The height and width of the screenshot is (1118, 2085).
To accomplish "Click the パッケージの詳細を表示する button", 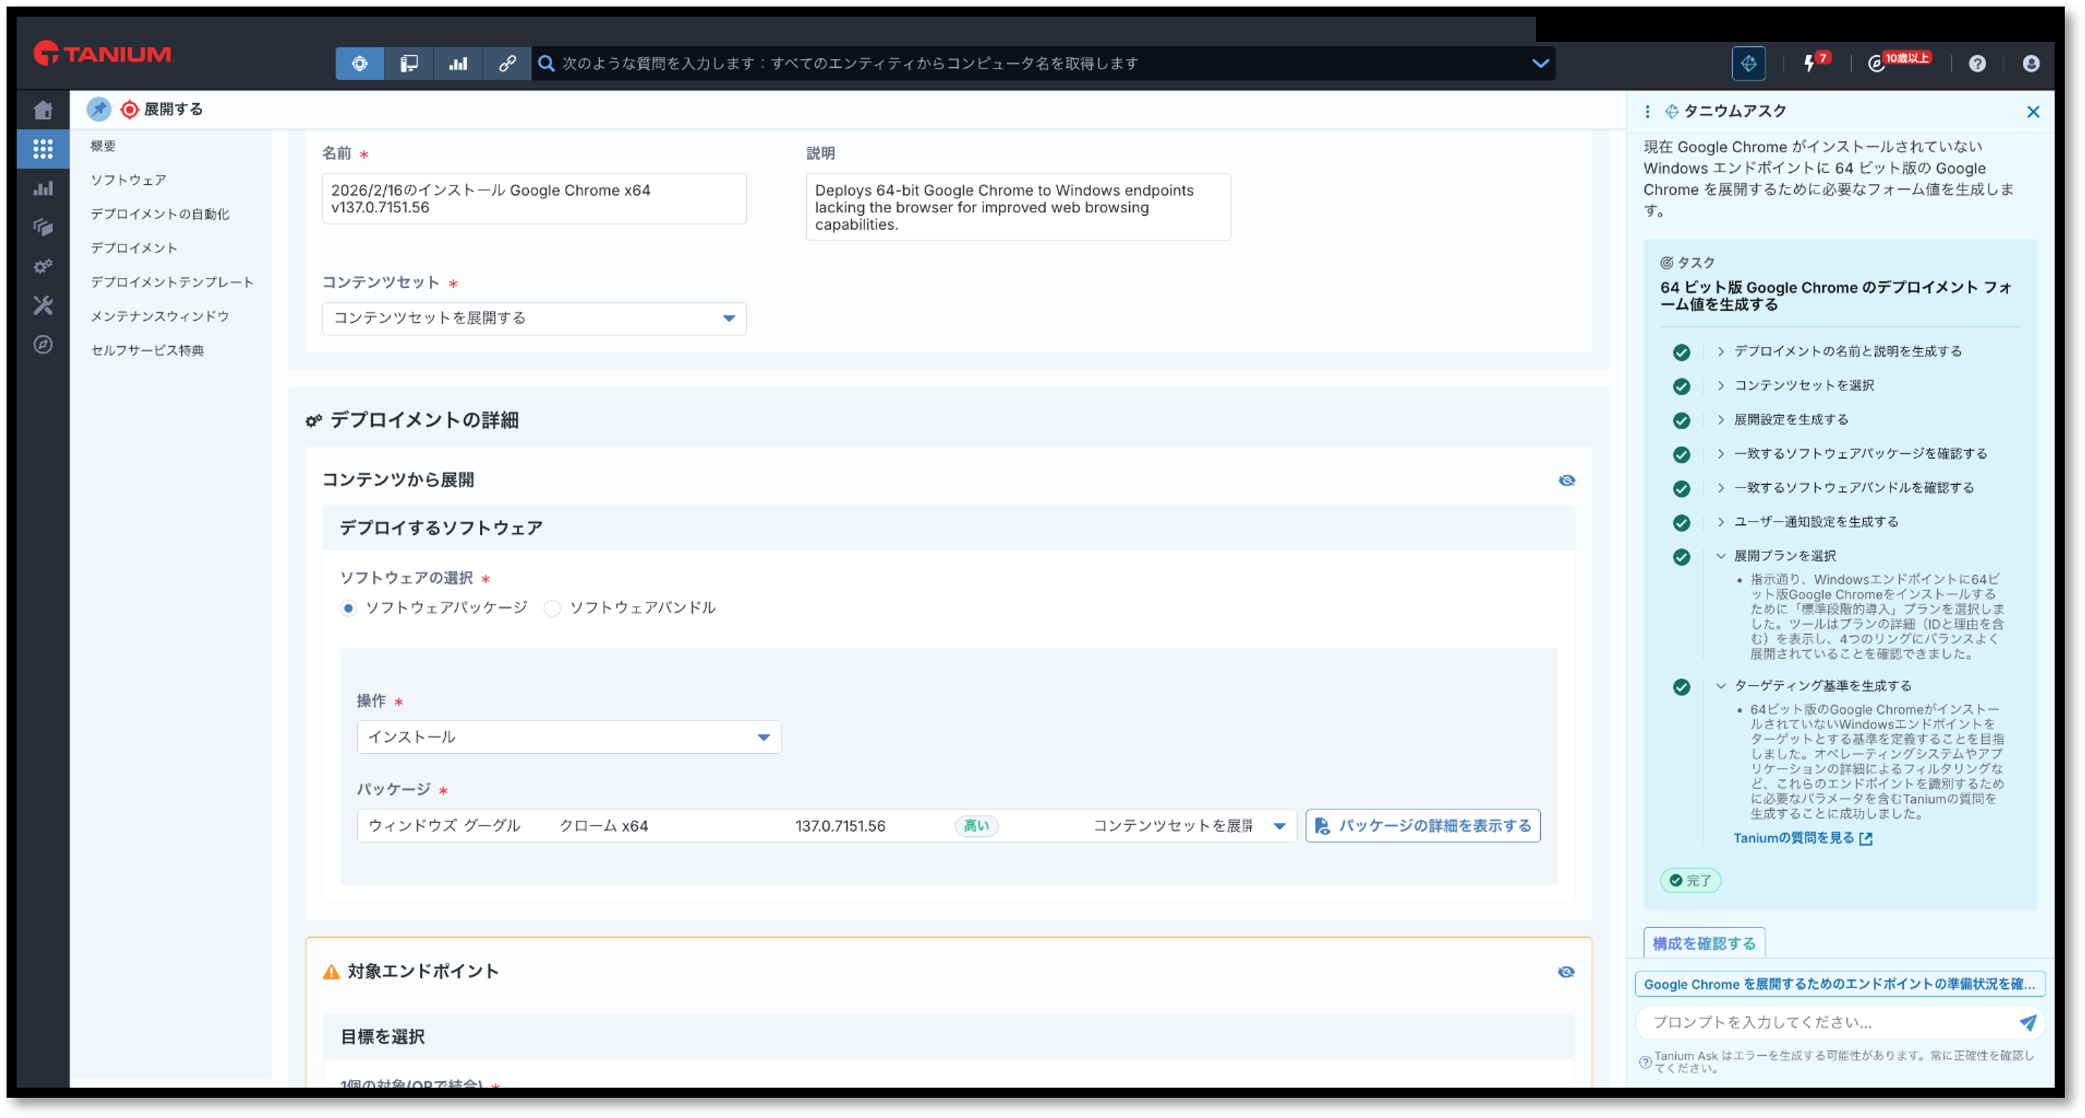I will pos(1422,826).
